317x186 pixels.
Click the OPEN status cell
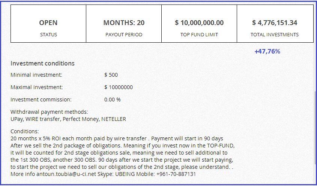pos(48,23)
